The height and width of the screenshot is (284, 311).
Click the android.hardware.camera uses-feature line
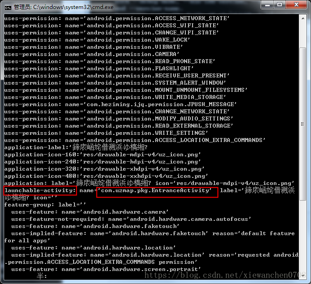(90, 212)
